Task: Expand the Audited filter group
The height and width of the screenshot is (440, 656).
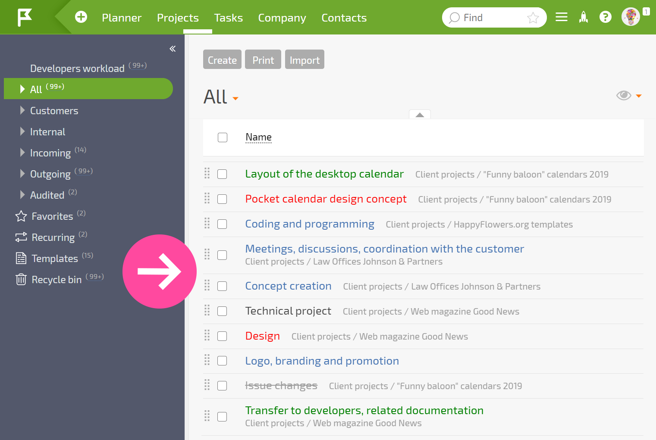Action: (x=22, y=195)
